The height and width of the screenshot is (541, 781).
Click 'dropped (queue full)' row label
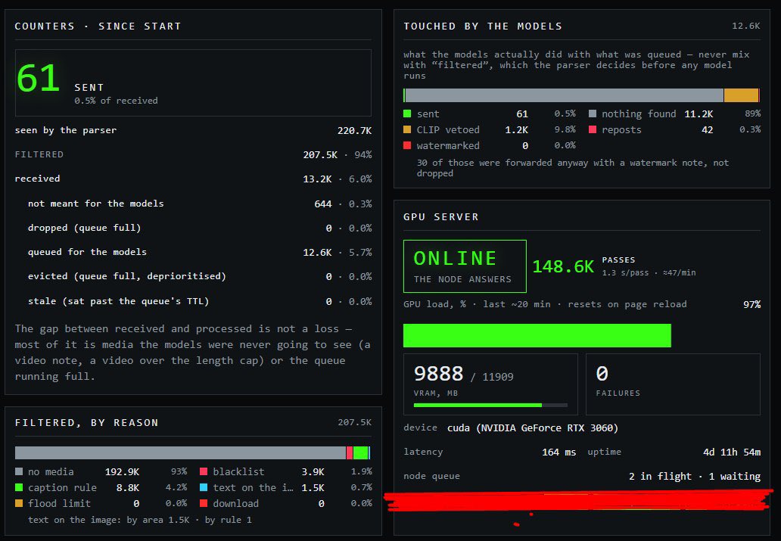pos(84,228)
